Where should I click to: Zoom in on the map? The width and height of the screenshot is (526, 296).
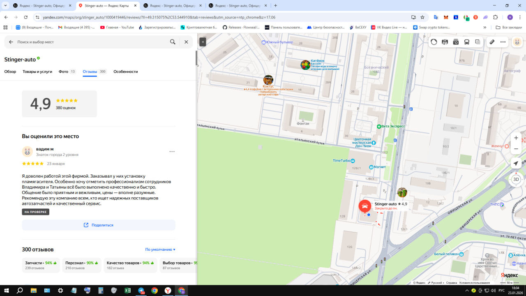coord(516,138)
